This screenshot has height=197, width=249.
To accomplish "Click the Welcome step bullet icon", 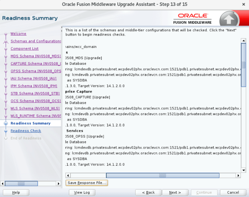I will [x=6, y=34].
